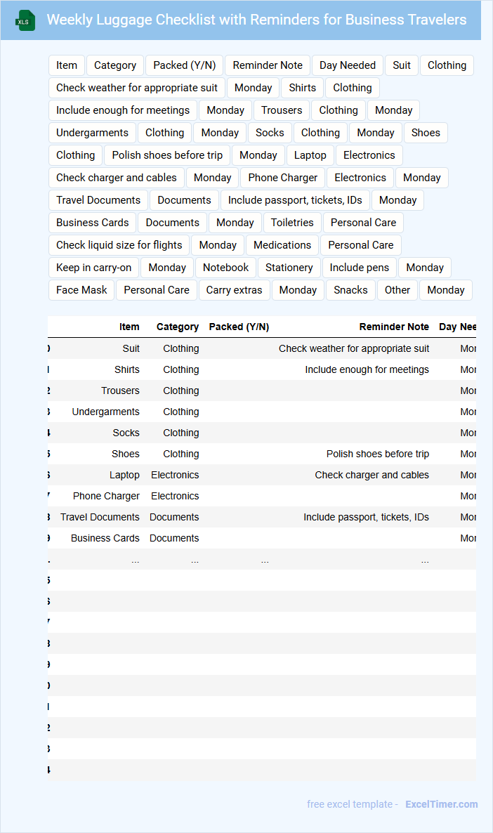Click the 'Other' tag chip
The width and height of the screenshot is (493, 833).
pos(397,290)
